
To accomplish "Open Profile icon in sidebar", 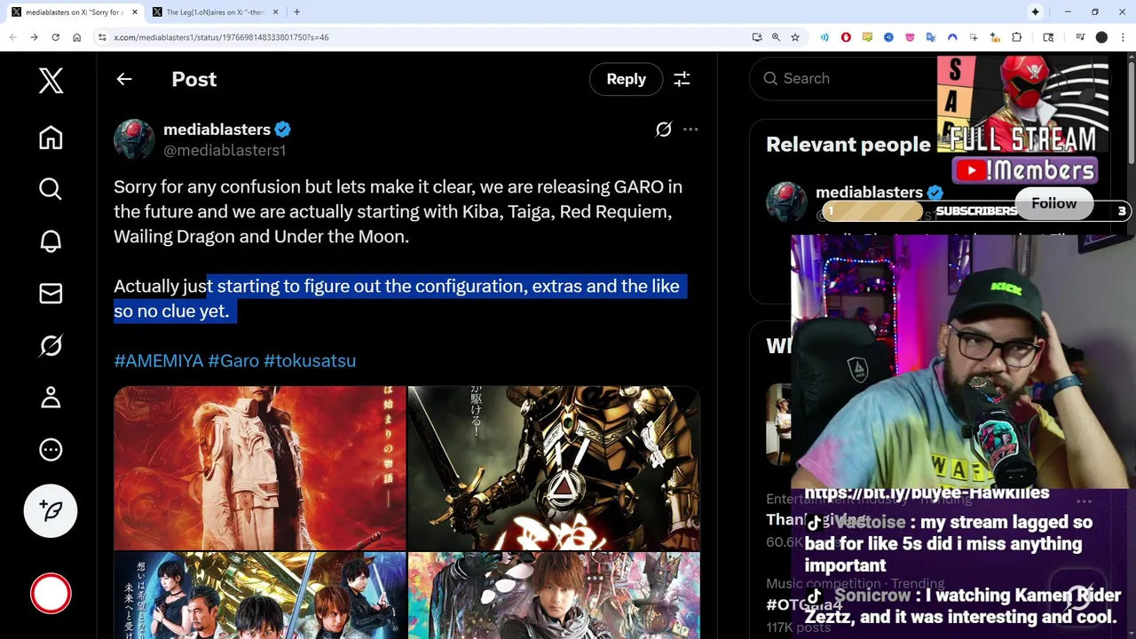I will (51, 397).
